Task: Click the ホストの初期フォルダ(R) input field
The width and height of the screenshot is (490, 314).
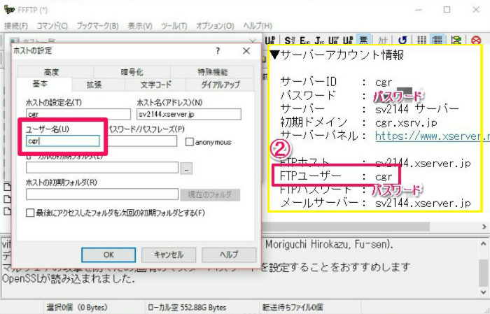Action: (x=102, y=194)
